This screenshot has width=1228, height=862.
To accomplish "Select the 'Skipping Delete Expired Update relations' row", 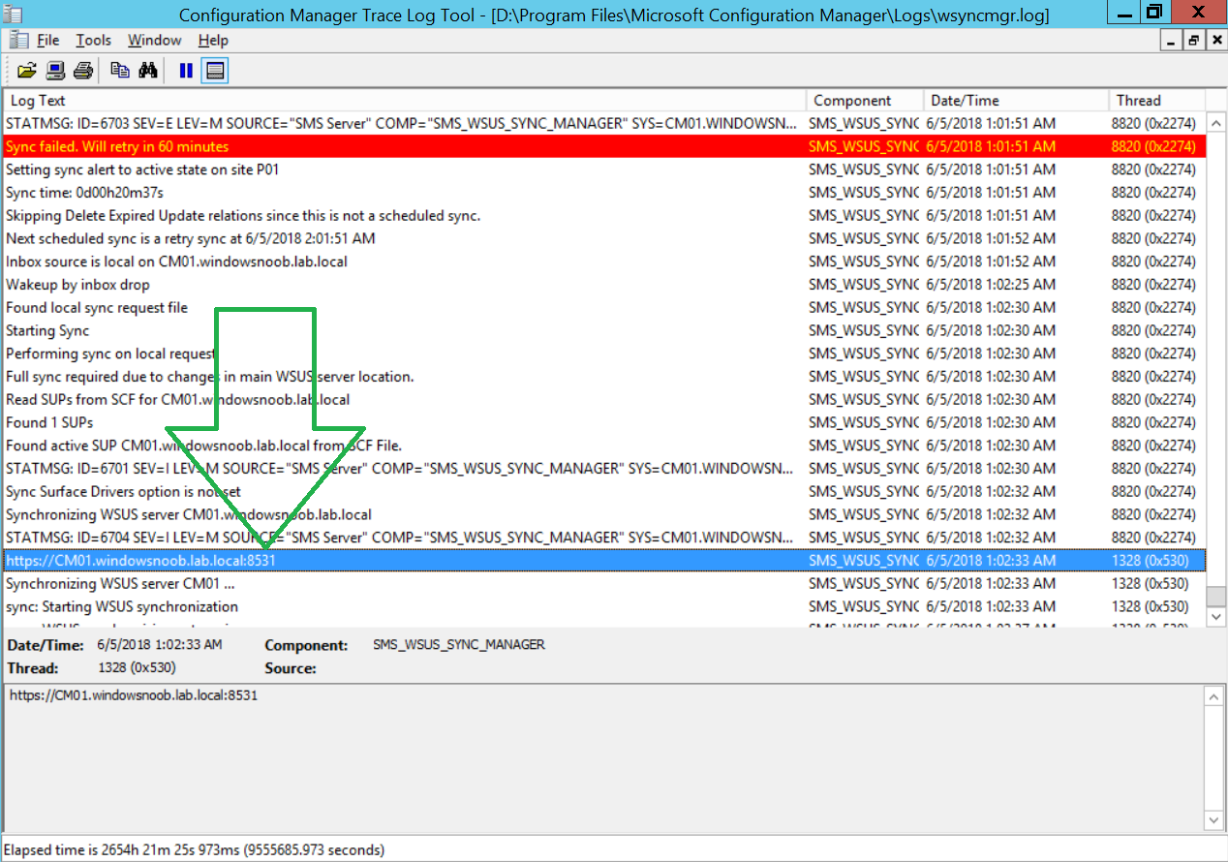I will tap(604, 215).
